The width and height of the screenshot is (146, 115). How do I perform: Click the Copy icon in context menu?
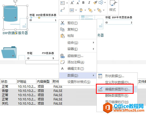coord(62,29)
